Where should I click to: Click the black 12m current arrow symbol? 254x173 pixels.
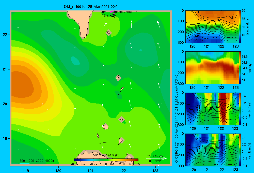(112, 16)
